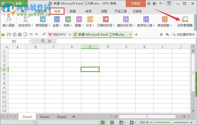Open the Insert (插入) ribbon tab

pos(24,11)
